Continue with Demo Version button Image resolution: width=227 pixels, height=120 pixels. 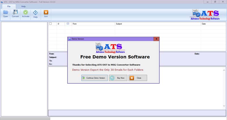pyautogui.click(x=94, y=78)
